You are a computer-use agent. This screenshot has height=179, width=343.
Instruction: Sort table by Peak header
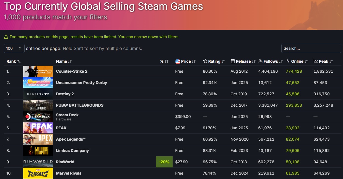click(x=323, y=61)
